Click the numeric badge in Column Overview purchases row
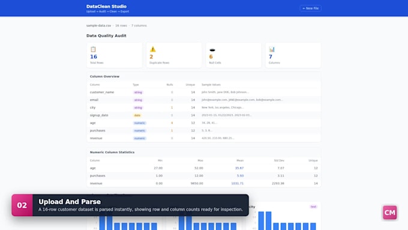408x230 pixels. click(x=140, y=130)
